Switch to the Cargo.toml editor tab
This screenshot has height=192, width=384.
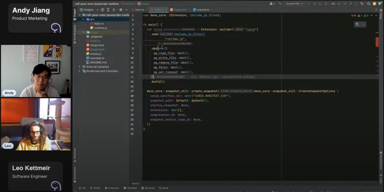180,9
